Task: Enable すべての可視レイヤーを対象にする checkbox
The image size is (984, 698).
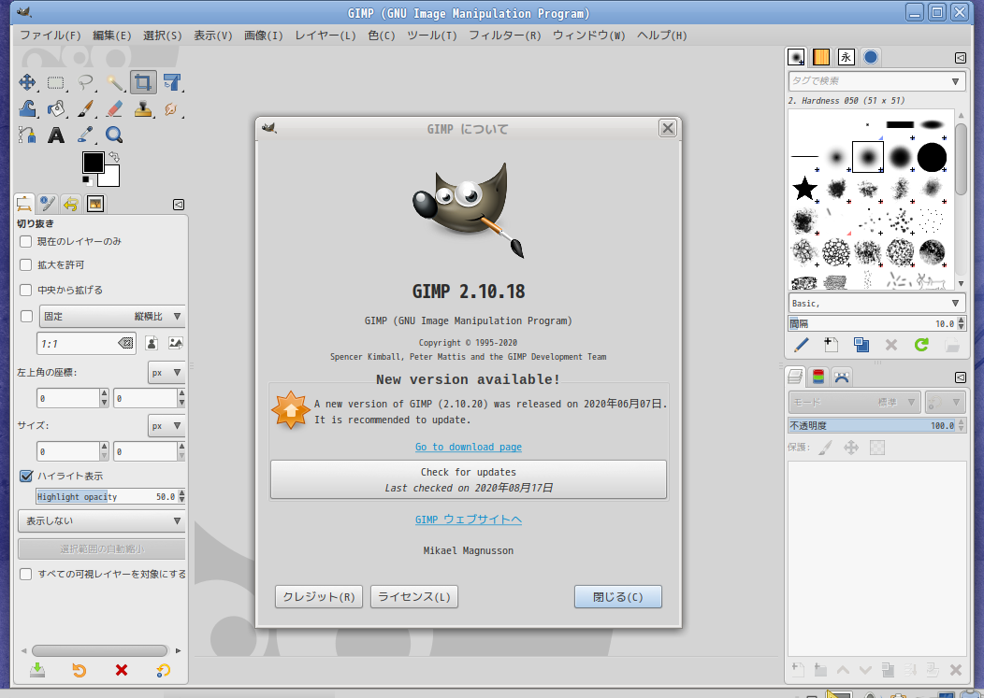Action: tap(26, 574)
